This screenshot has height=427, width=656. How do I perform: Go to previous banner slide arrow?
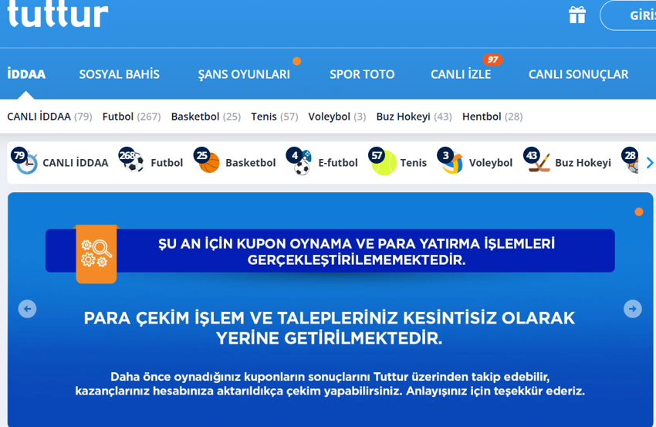tap(27, 309)
